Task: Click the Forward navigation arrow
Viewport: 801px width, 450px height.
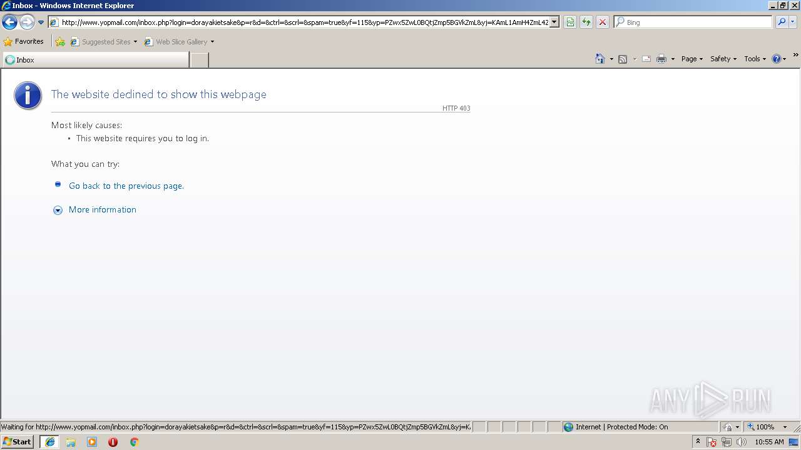Action: coord(27,22)
